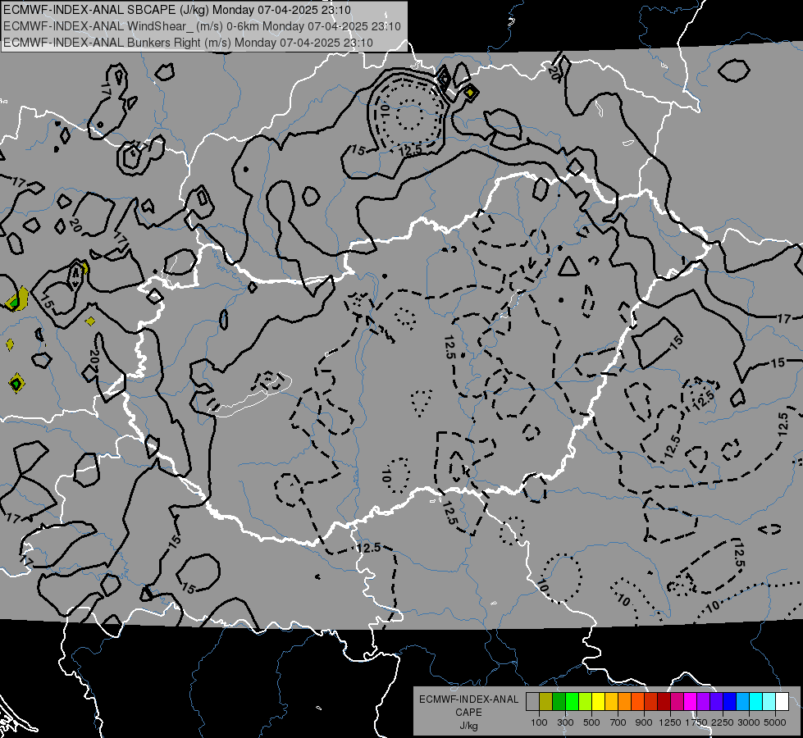
Task: Click the 2250 legend value
Action: tap(723, 722)
